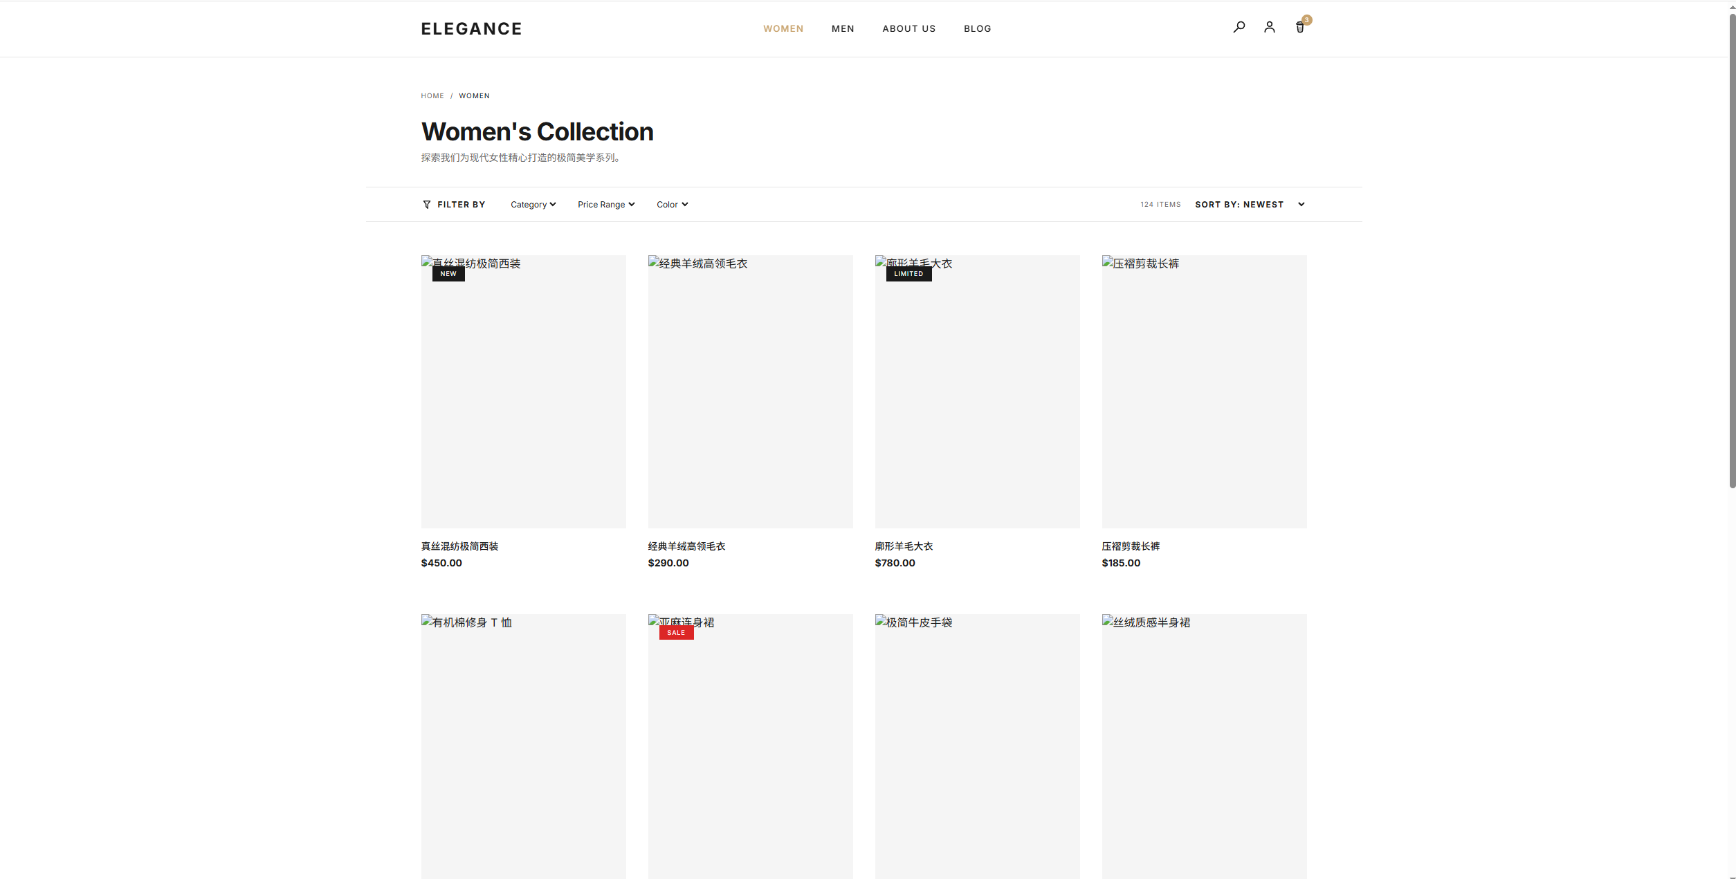Expand the Category filter dropdown

[x=533, y=205]
